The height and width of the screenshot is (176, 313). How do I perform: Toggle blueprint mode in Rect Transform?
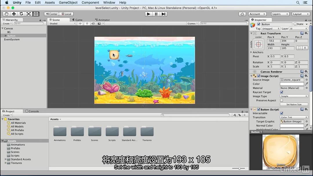click(x=299, y=48)
